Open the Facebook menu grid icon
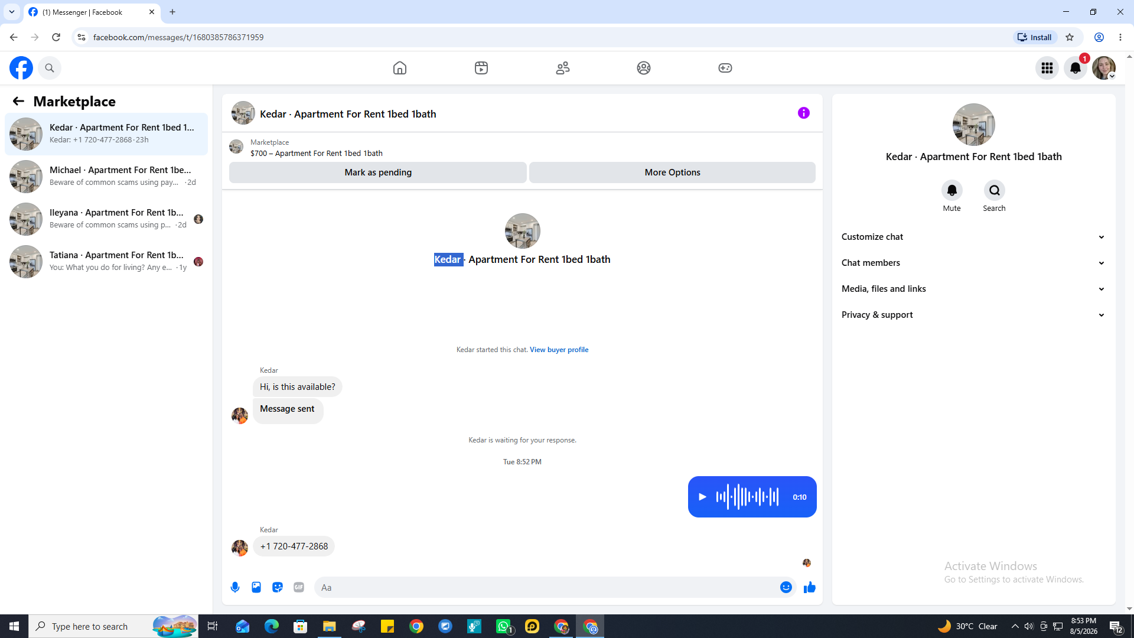The height and width of the screenshot is (638, 1134). (1047, 68)
